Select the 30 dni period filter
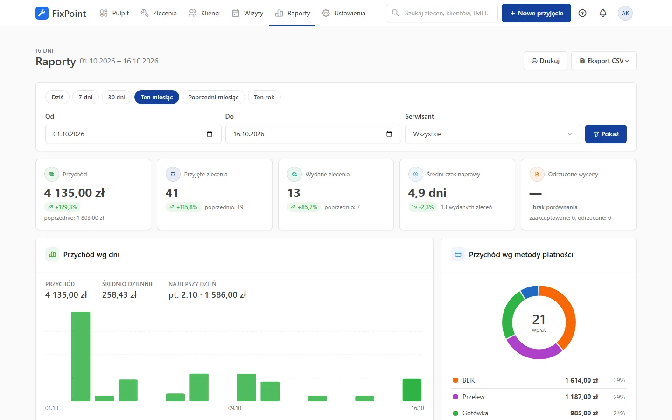672x420 pixels. [x=117, y=97]
